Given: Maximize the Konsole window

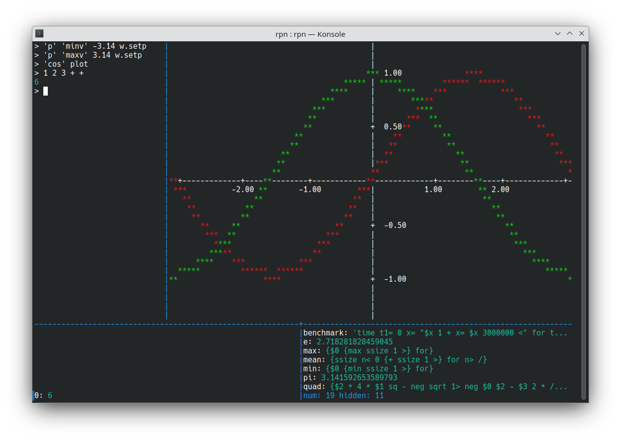Looking at the screenshot, I should (x=570, y=34).
